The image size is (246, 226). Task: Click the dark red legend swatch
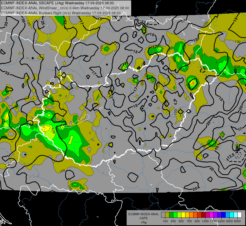(204, 215)
